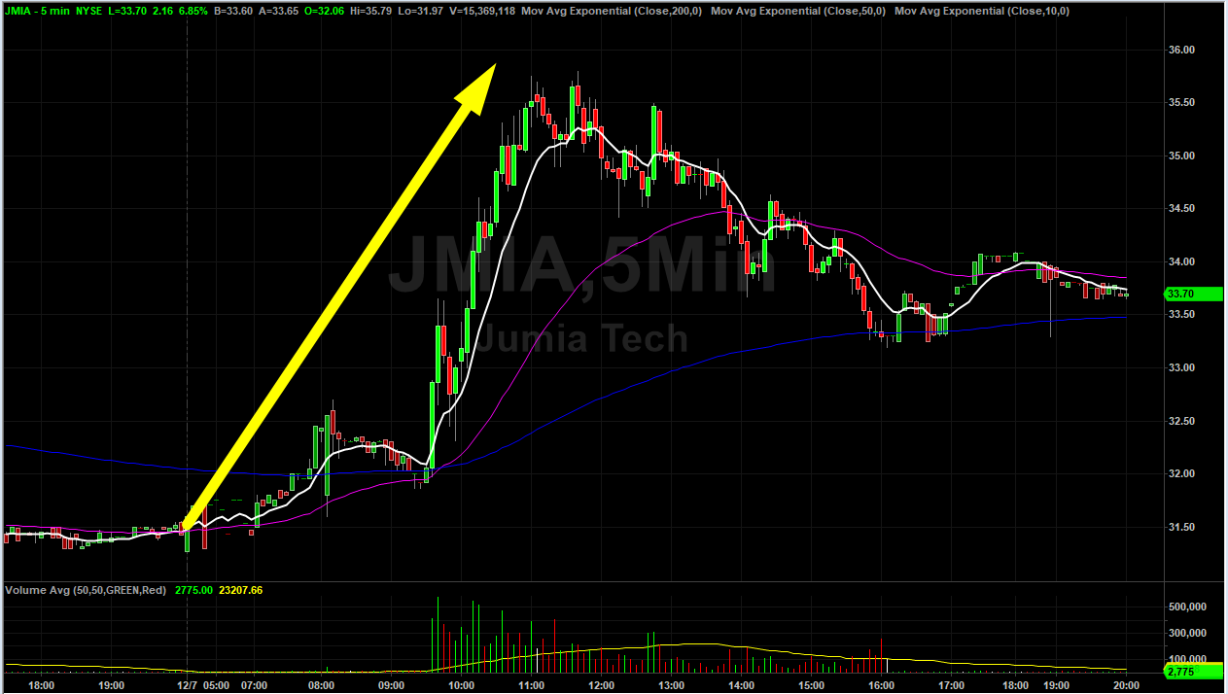Click the green 33.70 current price tag
The image size is (1228, 694).
tap(1195, 293)
